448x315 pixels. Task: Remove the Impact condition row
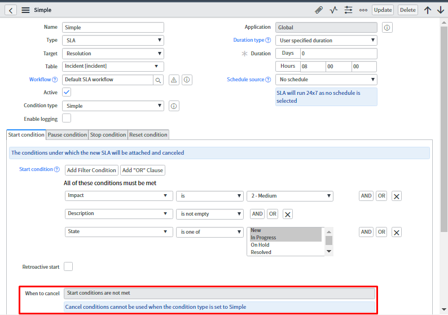click(x=397, y=196)
